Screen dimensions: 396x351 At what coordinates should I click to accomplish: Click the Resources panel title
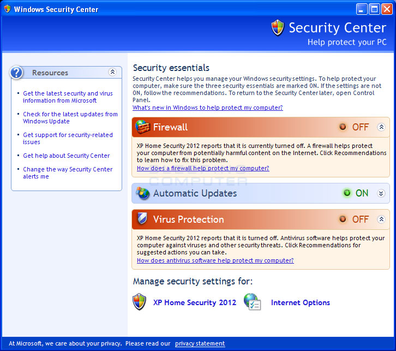tap(50, 73)
